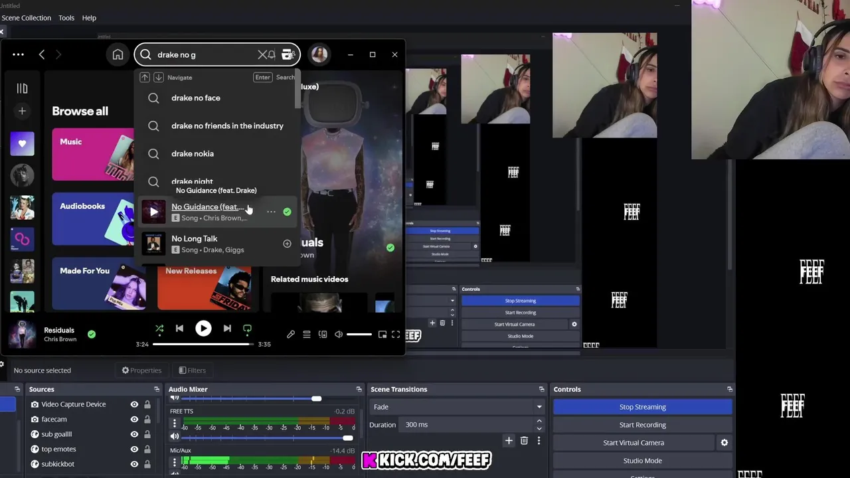The height and width of the screenshot is (478, 850).
Task: Hide the Video Capture Device source
Action: point(134,404)
